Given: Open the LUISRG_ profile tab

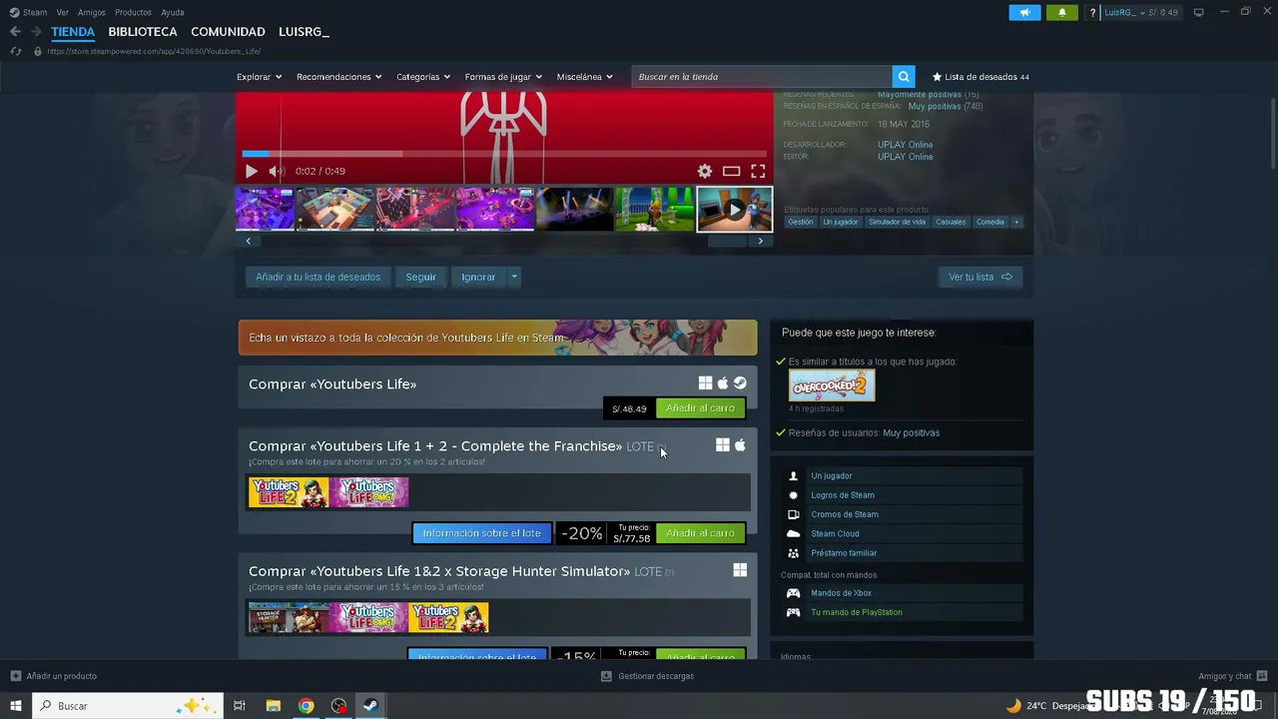Looking at the screenshot, I should [304, 32].
